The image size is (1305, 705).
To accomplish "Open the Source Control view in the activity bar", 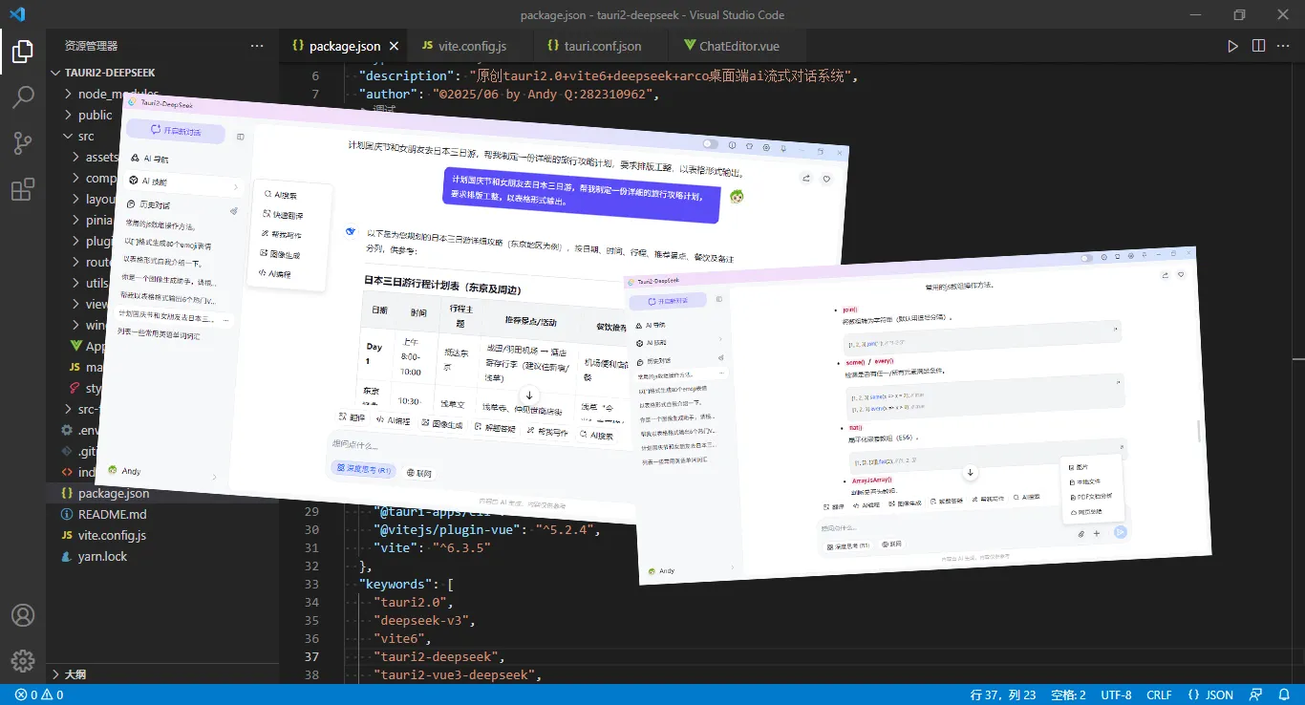I will click(x=23, y=143).
